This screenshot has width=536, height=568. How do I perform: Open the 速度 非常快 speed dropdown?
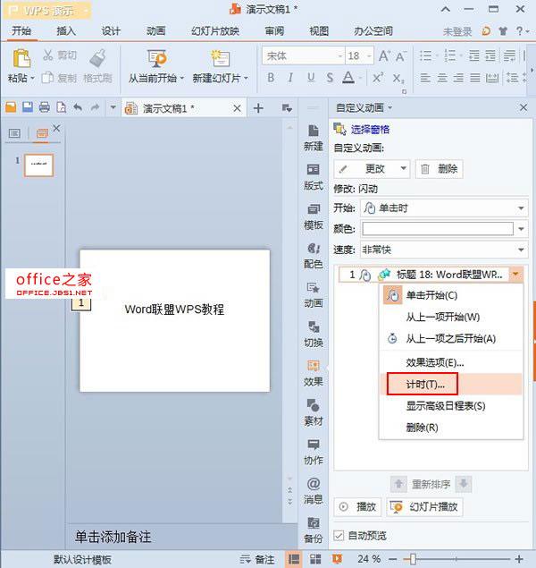444,250
